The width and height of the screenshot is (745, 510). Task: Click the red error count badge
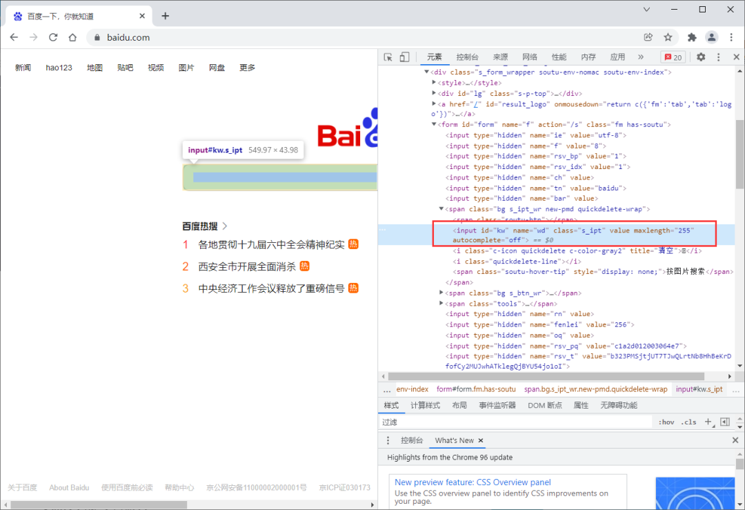[x=673, y=57]
